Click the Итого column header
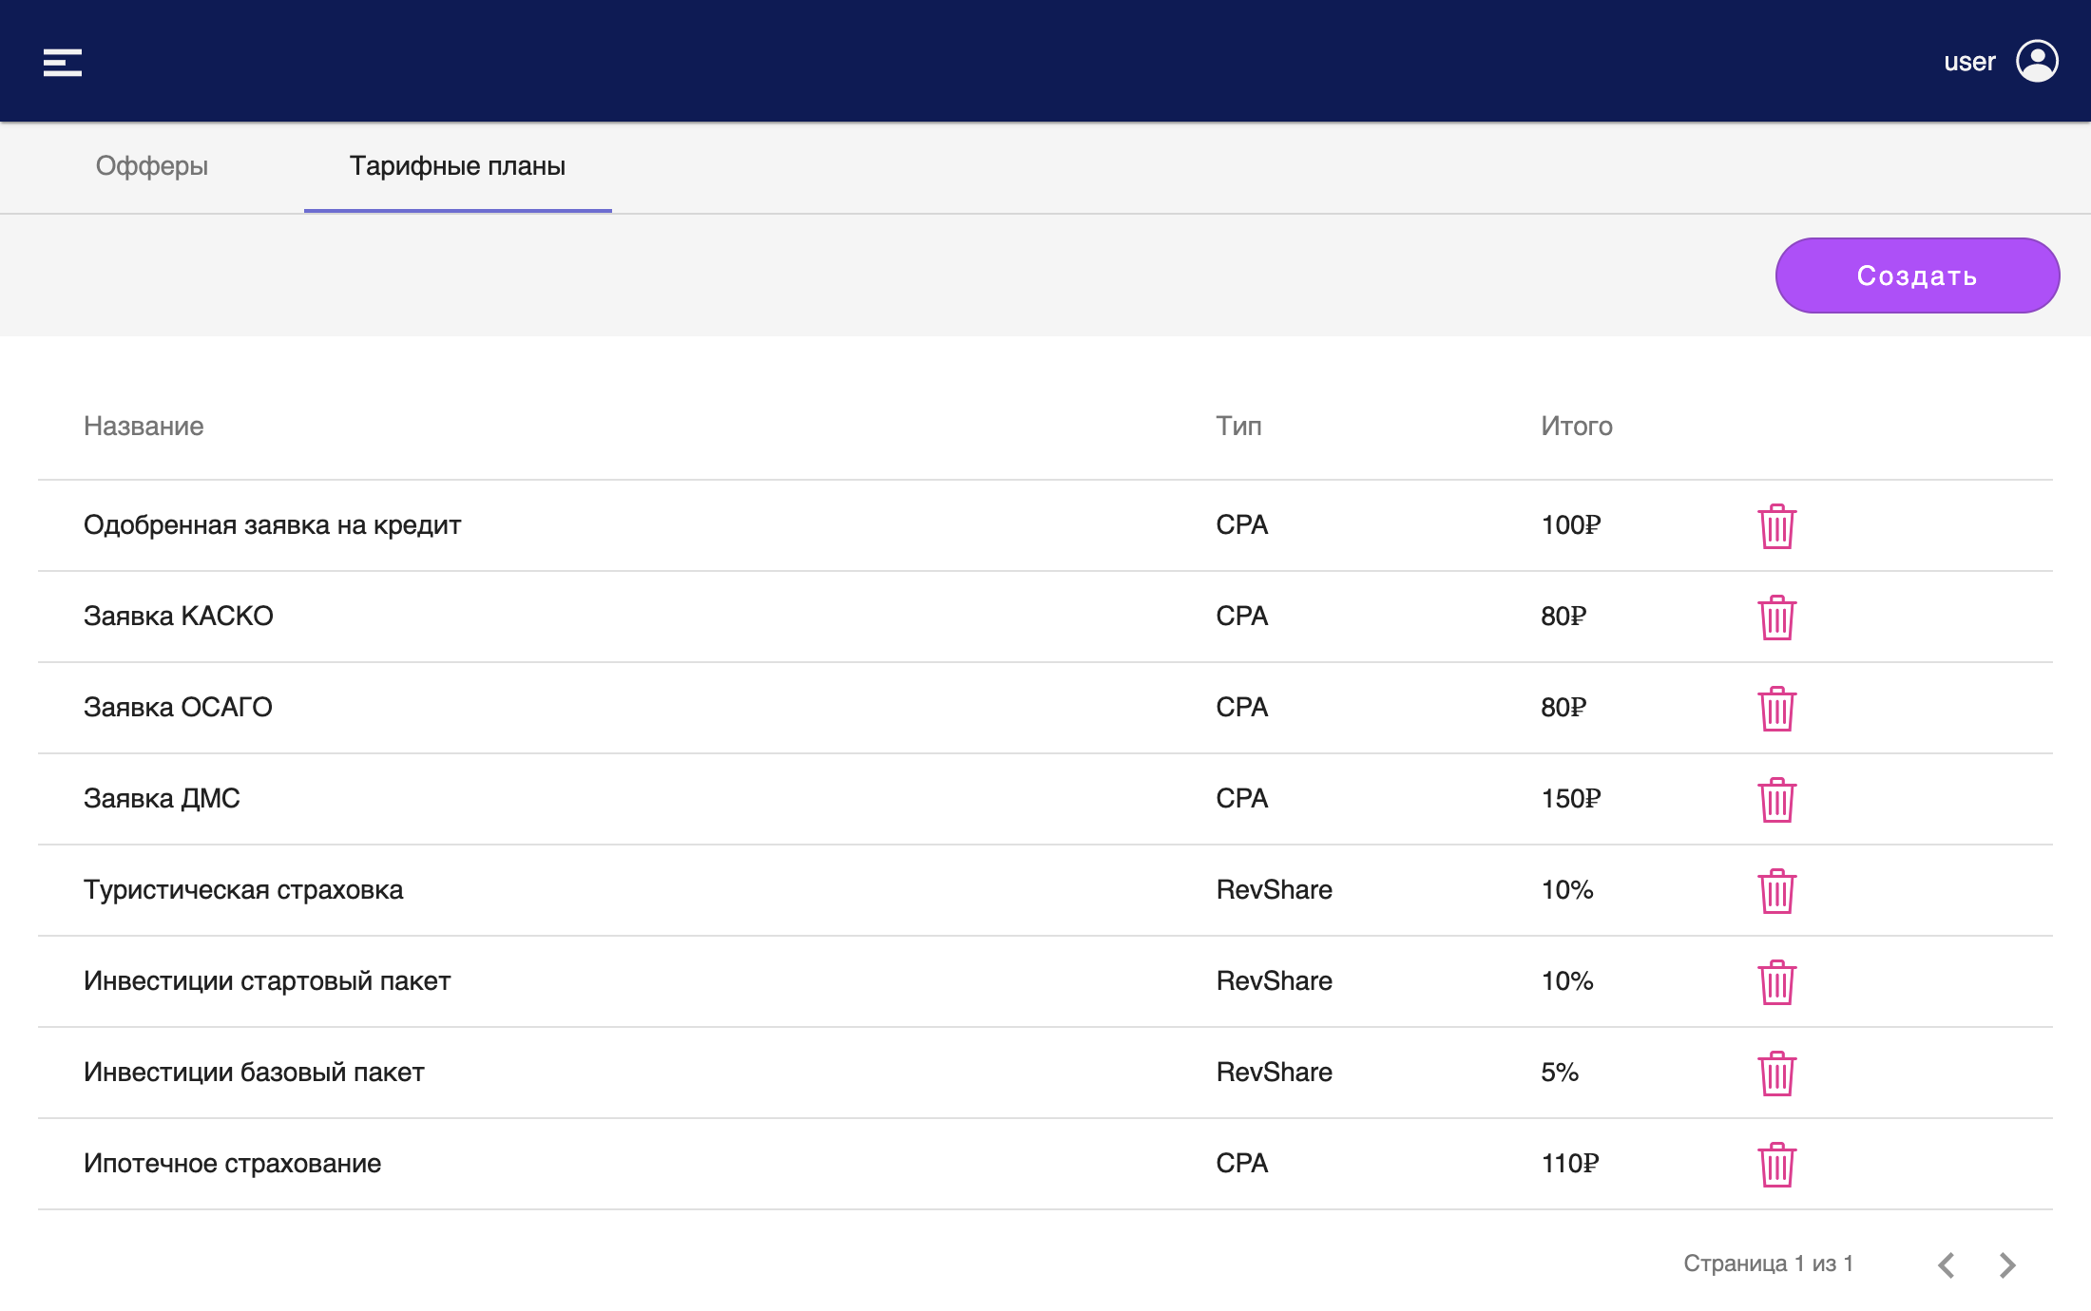 (1576, 426)
